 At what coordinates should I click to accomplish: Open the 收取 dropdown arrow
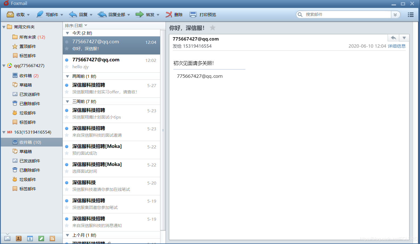pos(28,15)
